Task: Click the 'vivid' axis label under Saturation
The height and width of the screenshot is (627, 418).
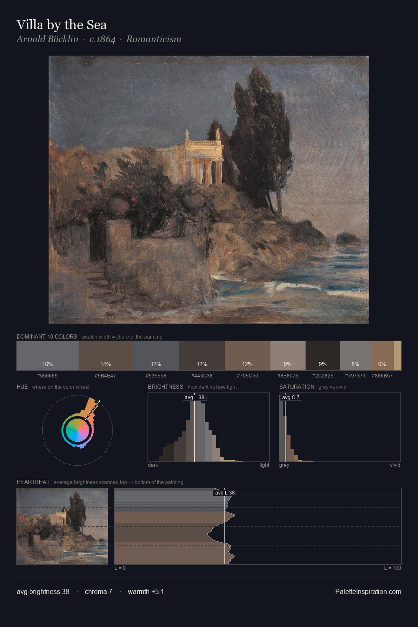Action: tap(395, 465)
